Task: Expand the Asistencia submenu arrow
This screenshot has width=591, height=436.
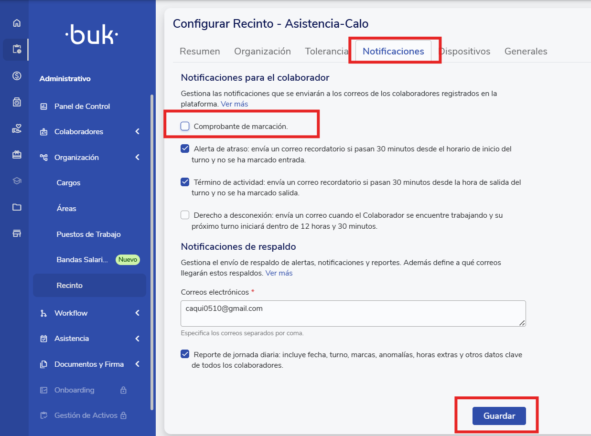Action: (137, 339)
